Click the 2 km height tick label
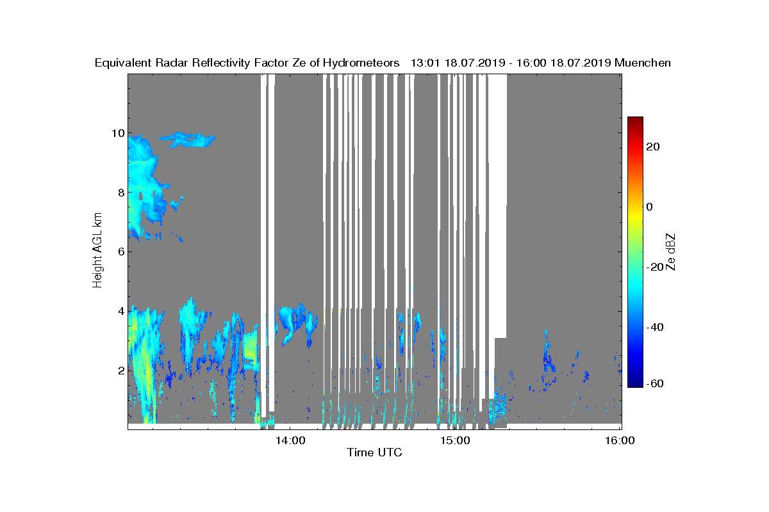Viewport: 769px width, 512px height. pos(119,370)
